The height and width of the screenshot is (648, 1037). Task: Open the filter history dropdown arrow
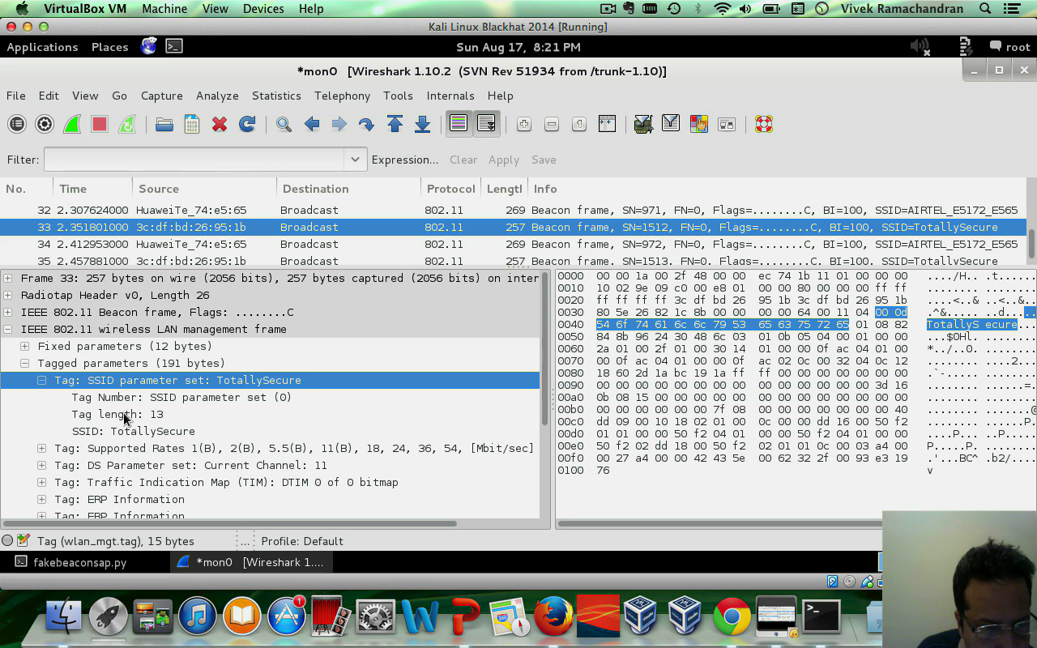coord(355,160)
